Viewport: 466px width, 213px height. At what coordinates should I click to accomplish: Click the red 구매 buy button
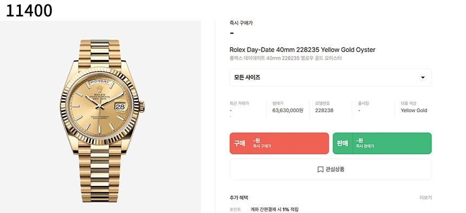click(x=279, y=143)
